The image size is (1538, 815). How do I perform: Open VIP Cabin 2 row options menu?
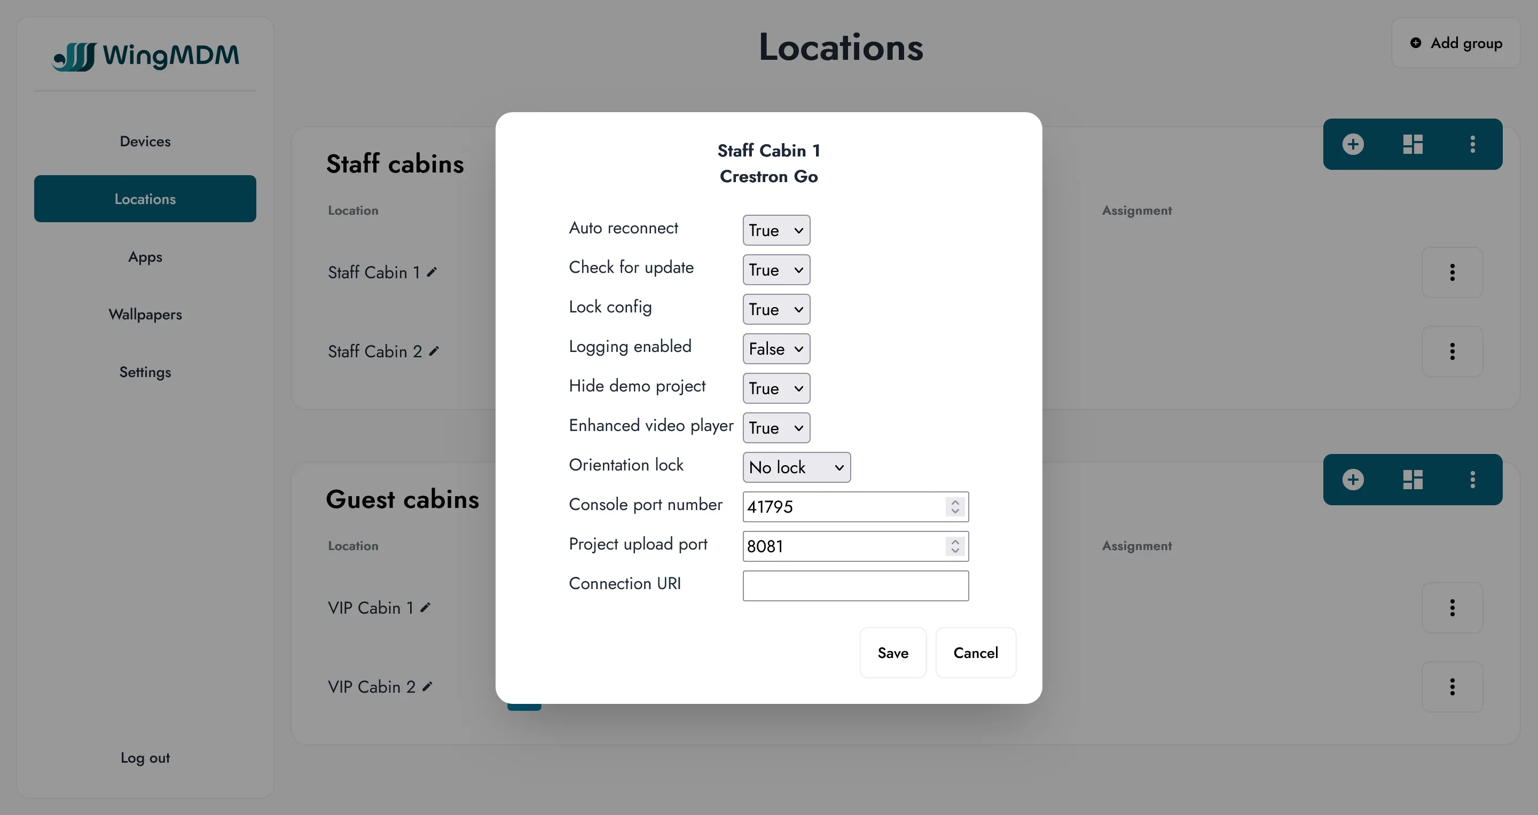(1452, 687)
